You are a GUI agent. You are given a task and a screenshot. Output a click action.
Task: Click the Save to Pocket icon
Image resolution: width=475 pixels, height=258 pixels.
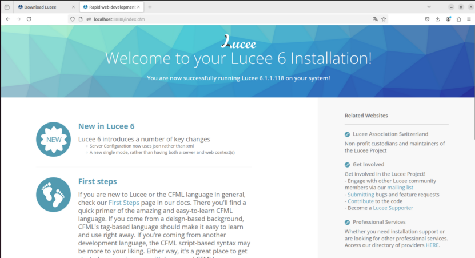427,19
